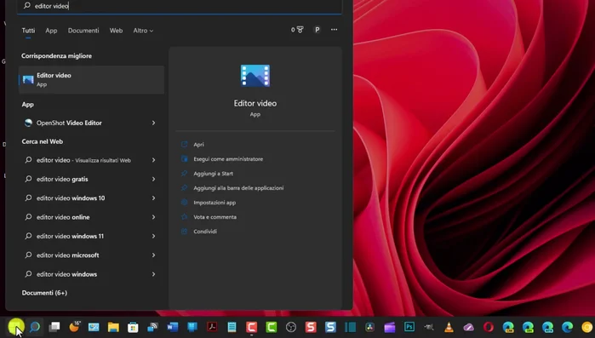
Task: Launch Opera browser from the taskbar
Action: 489,327
